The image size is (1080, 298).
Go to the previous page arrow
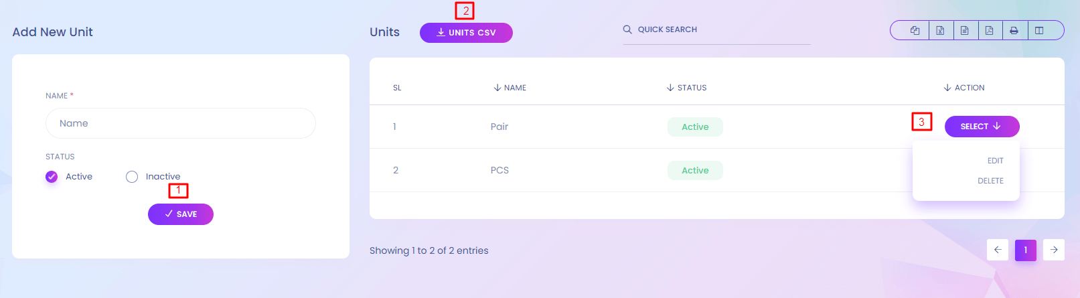click(x=998, y=250)
